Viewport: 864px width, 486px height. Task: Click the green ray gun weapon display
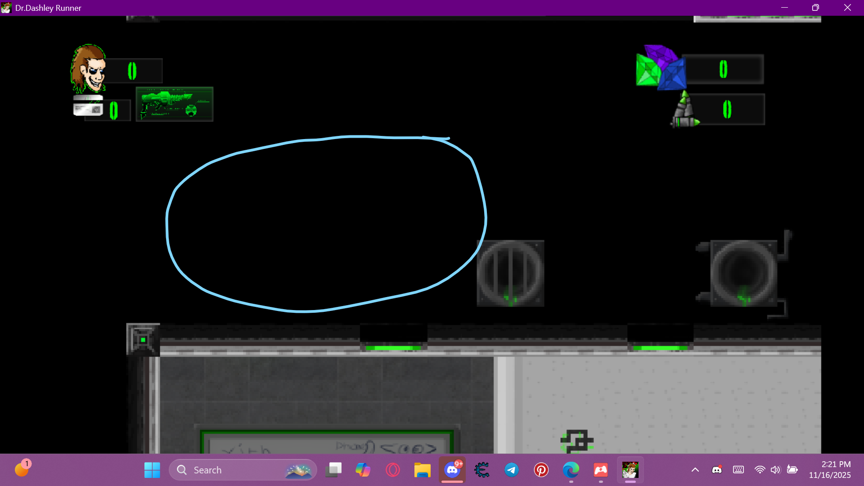pyautogui.click(x=174, y=104)
